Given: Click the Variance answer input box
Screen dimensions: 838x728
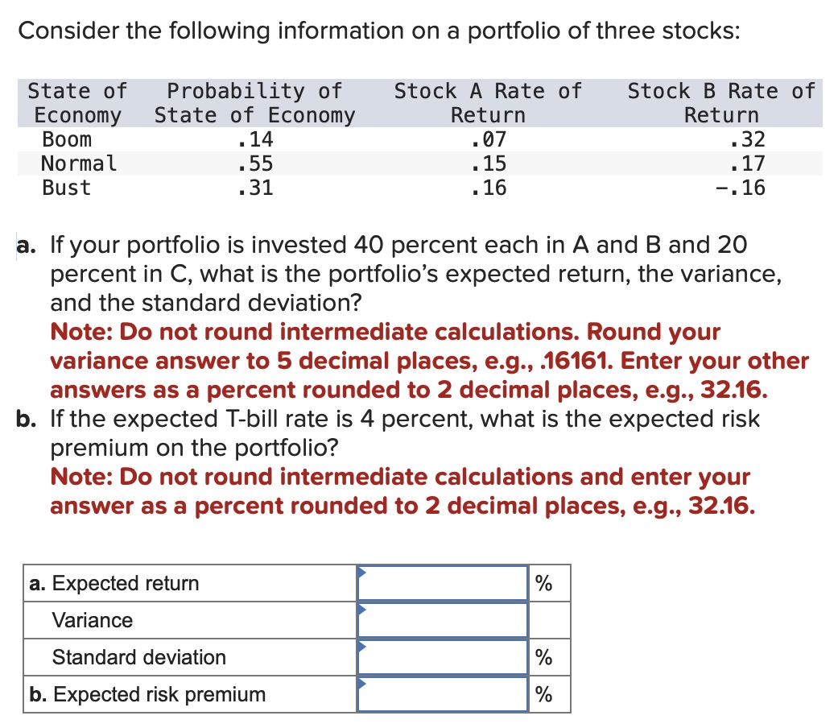Looking at the screenshot, I should pos(443,620).
